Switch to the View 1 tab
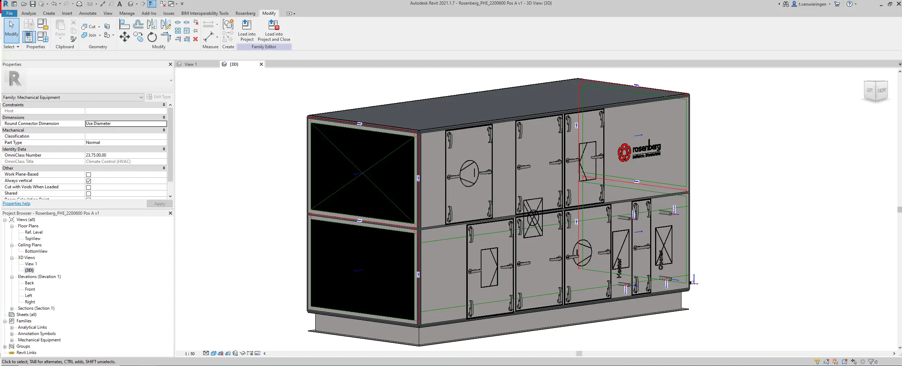 (x=191, y=64)
